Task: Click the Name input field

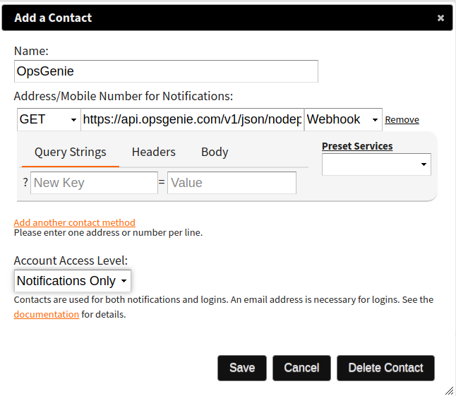Action: tap(166, 71)
